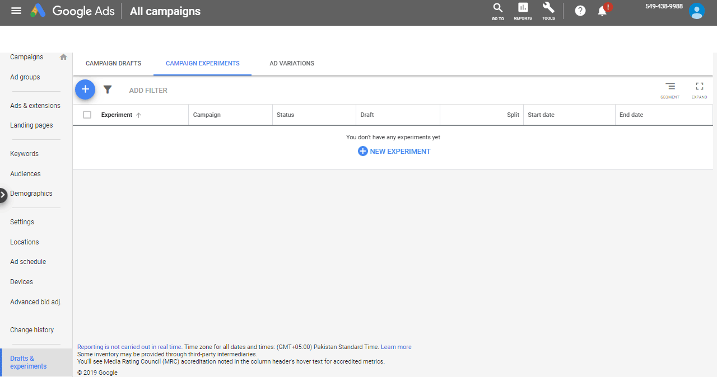This screenshot has height=377, width=717.
Task: Expand the table to full screen
Action: point(699,89)
